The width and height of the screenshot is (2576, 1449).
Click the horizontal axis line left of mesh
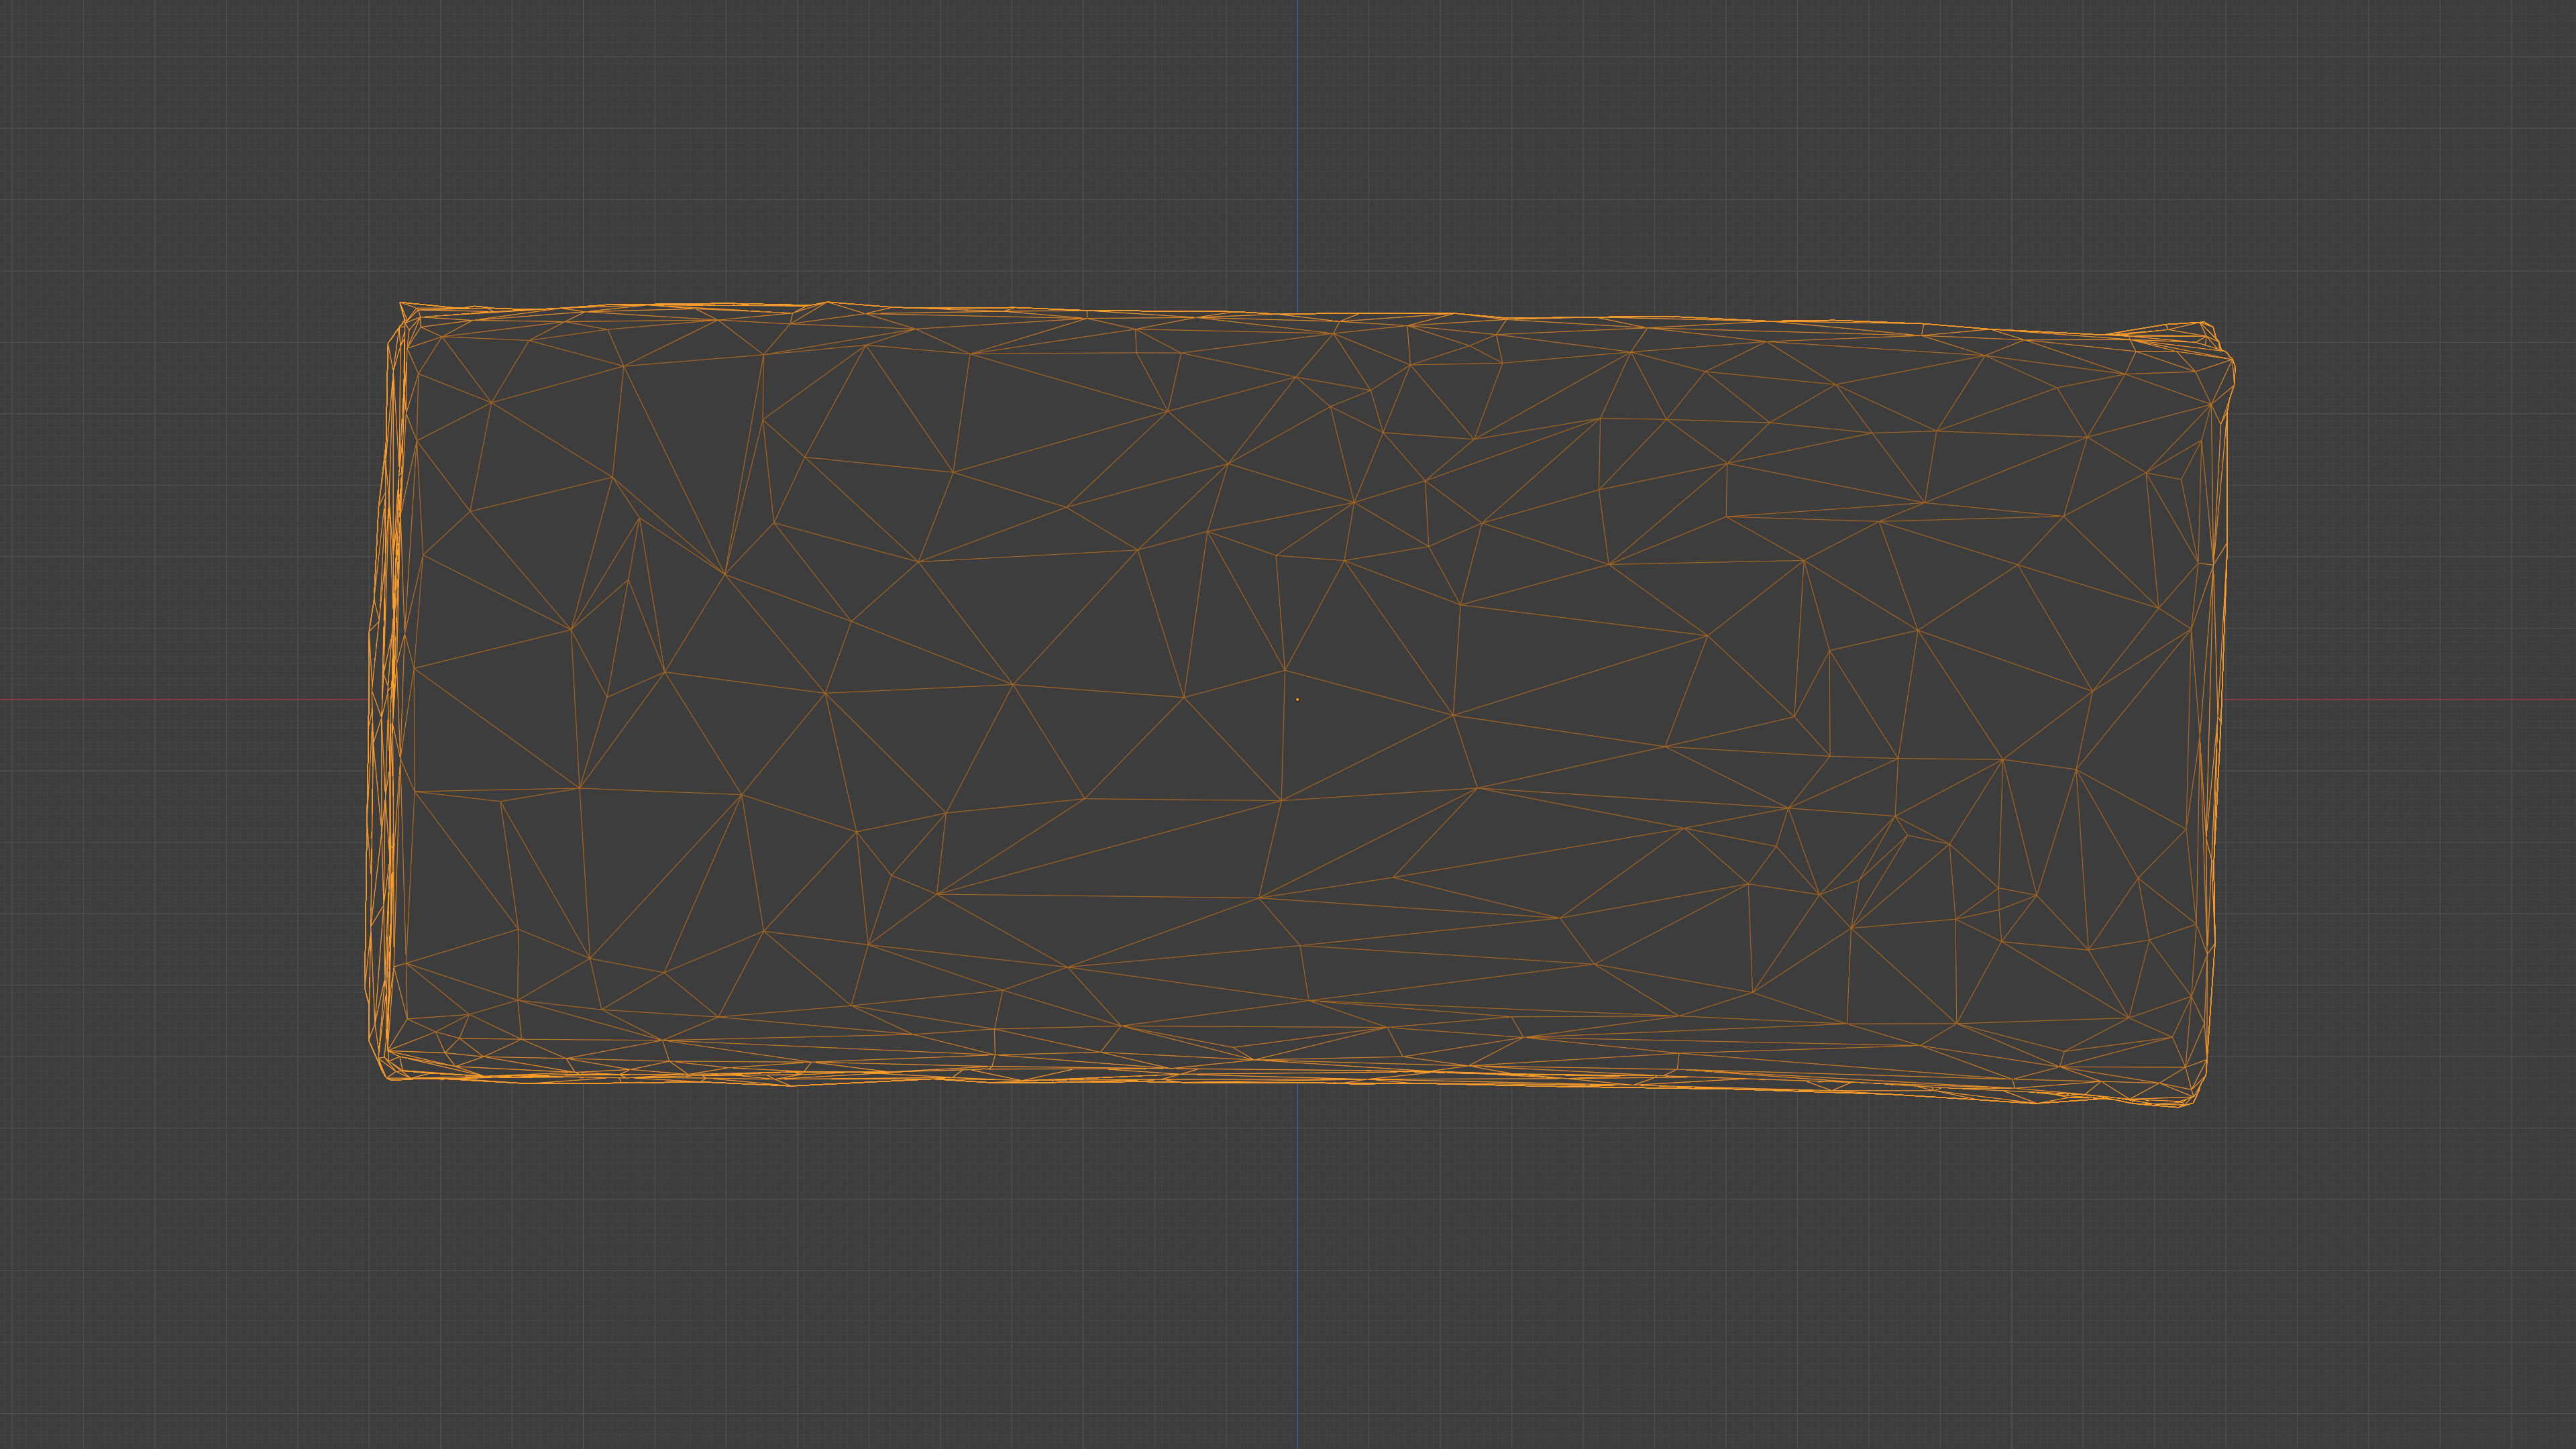180,700
